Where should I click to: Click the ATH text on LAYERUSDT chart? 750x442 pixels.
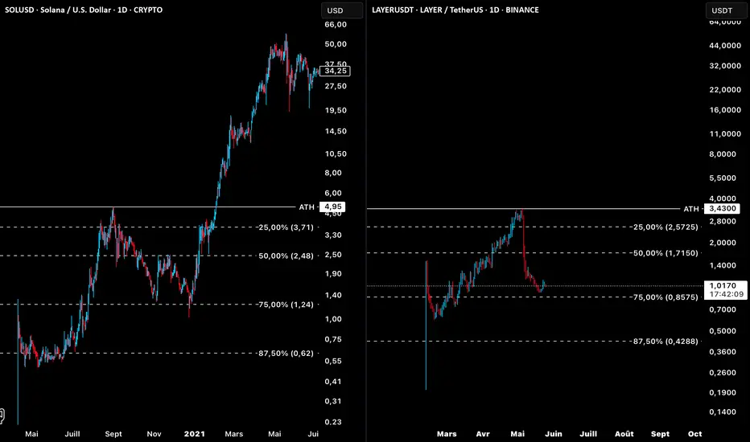(690, 209)
